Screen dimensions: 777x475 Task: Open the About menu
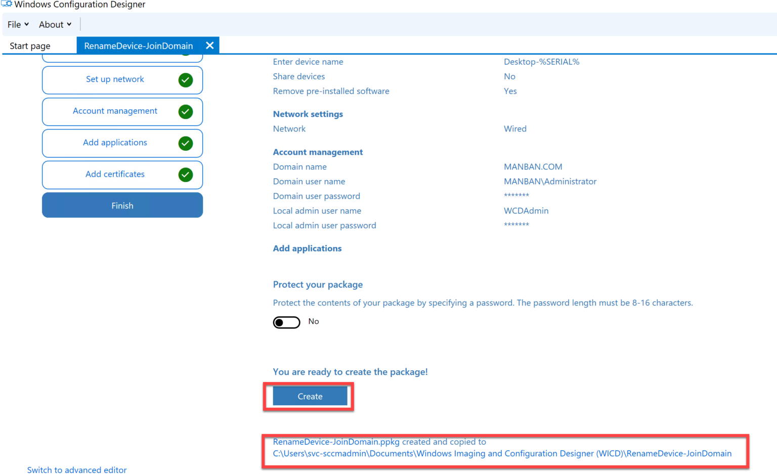tap(52, 24)
